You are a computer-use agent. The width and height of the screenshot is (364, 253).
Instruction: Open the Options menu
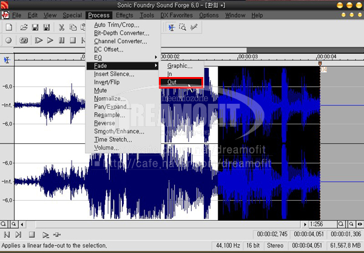[x=209, y=15]
